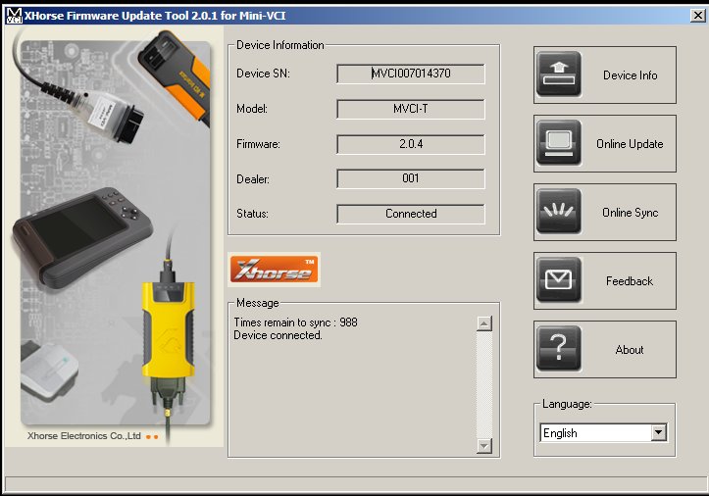Viewport: 709px width, 496px height.
Task: Click the Feedback button label
Action: [630, 281]
